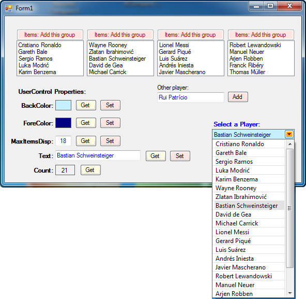
Task: Click the light blue BackColor swatch
Action: coord(63,105)
